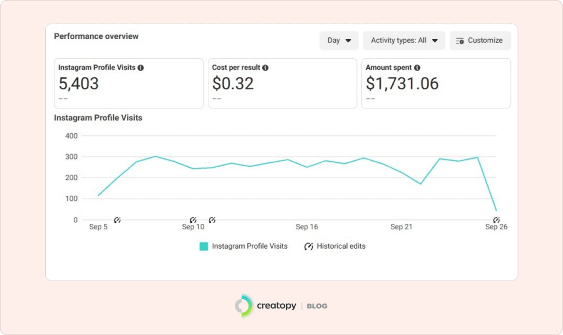Click the Sep 16 label on chart axis
This screenshot has width=563, height=335.
307,227
